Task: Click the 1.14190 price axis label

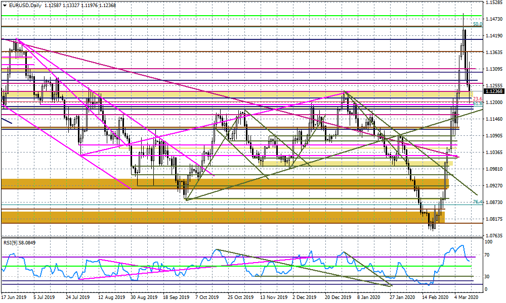Action: pos(494,36)
